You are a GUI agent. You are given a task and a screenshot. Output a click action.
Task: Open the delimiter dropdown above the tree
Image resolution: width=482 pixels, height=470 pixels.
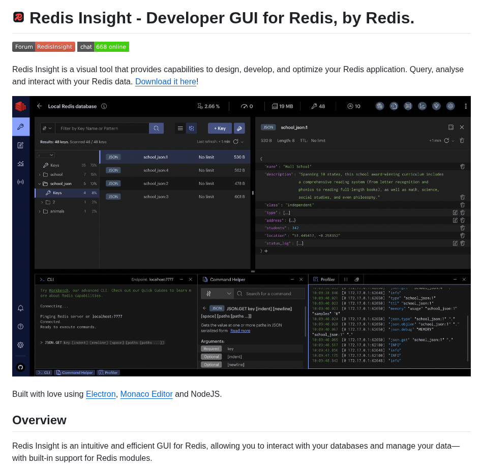coord(46,155)
